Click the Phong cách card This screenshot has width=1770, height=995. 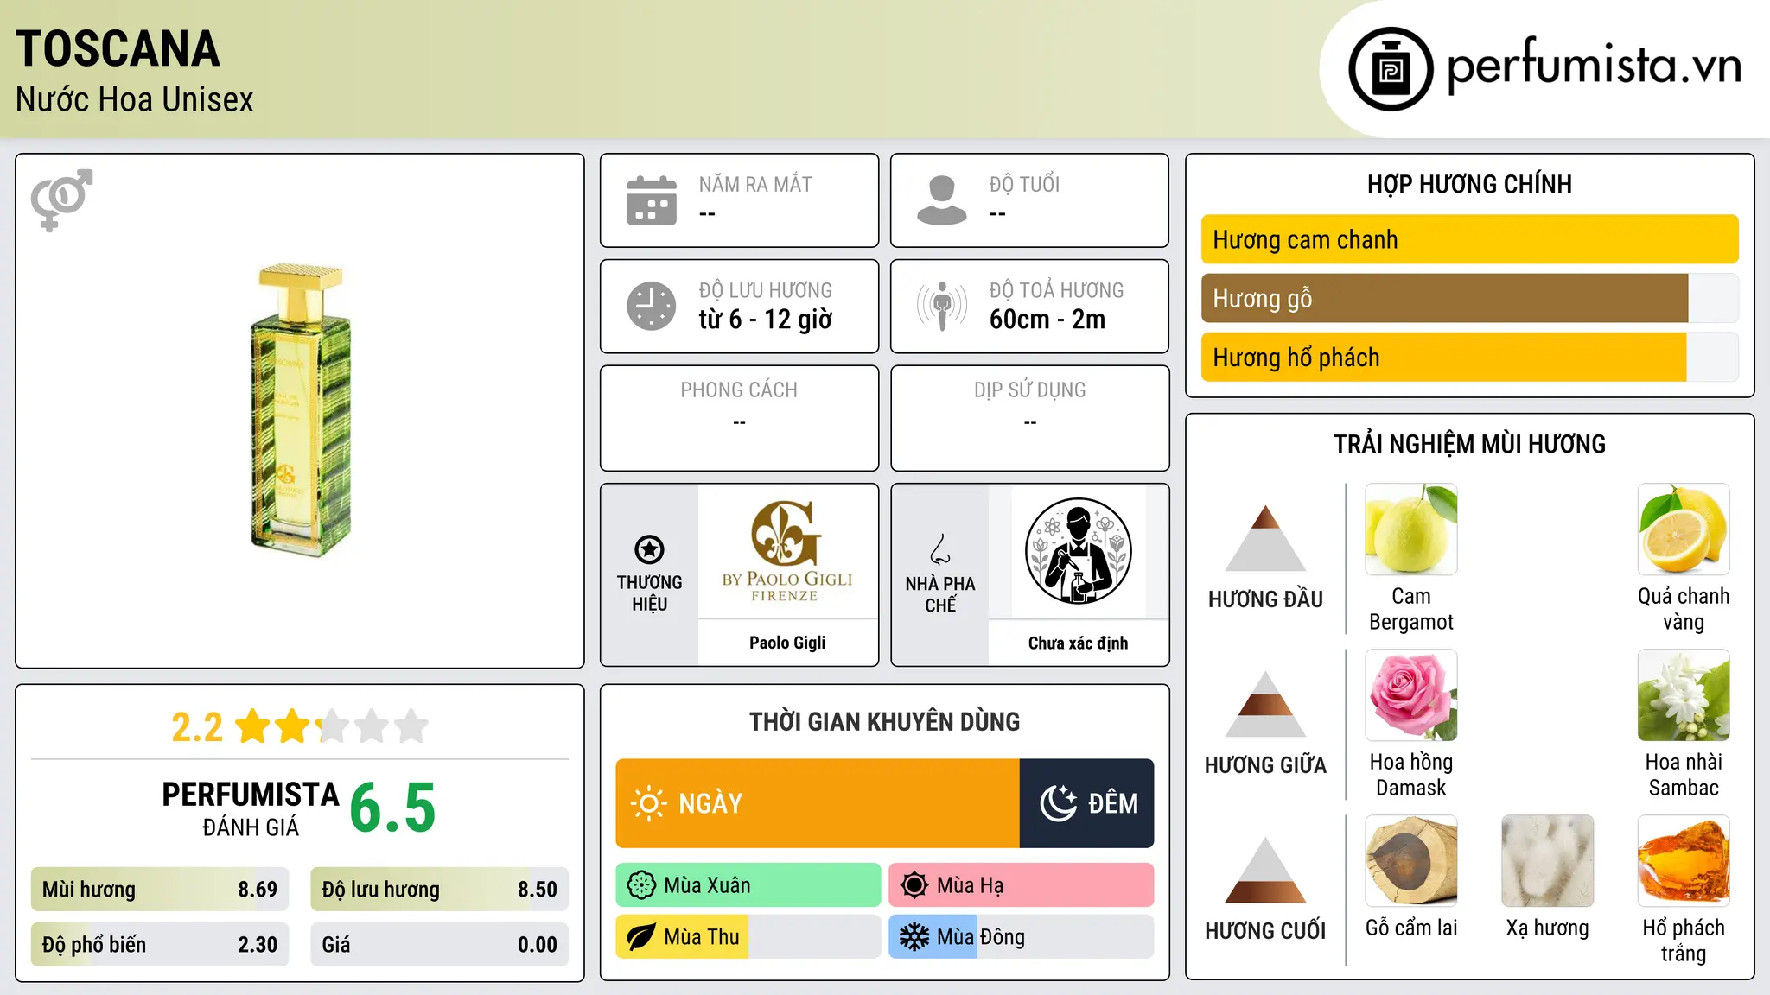tap(740, 418)
